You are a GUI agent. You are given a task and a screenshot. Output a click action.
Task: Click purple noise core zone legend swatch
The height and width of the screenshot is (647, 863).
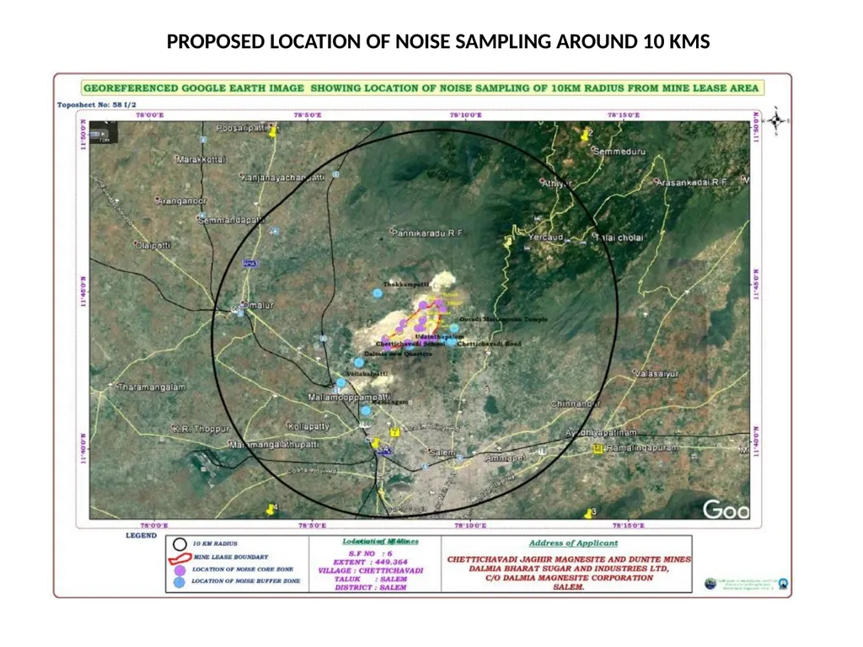pyautogui.click(x=180, y=570)
